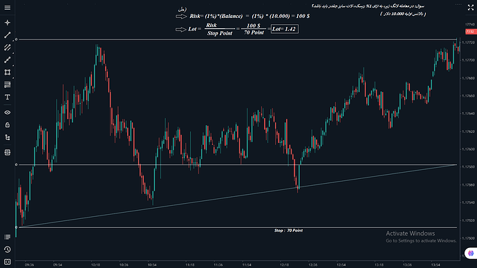Select the parallel channel drawing tool

coord(8,48)
